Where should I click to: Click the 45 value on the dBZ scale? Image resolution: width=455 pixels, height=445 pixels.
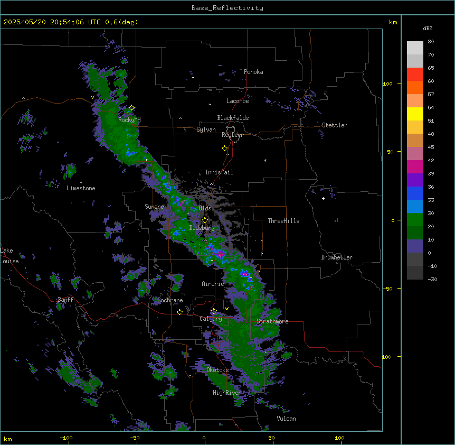click(x=431, y=147)
